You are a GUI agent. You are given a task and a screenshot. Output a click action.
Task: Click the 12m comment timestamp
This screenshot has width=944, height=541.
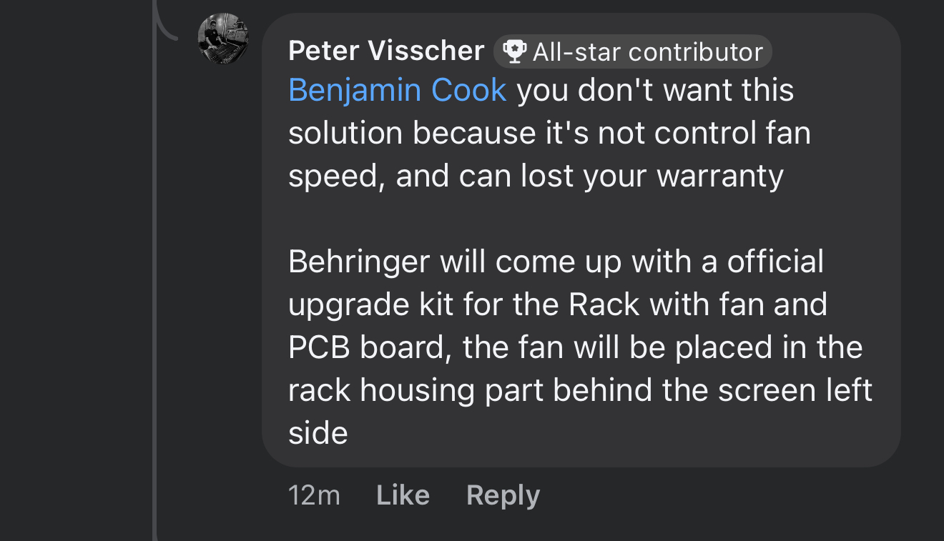pos(314,495)
